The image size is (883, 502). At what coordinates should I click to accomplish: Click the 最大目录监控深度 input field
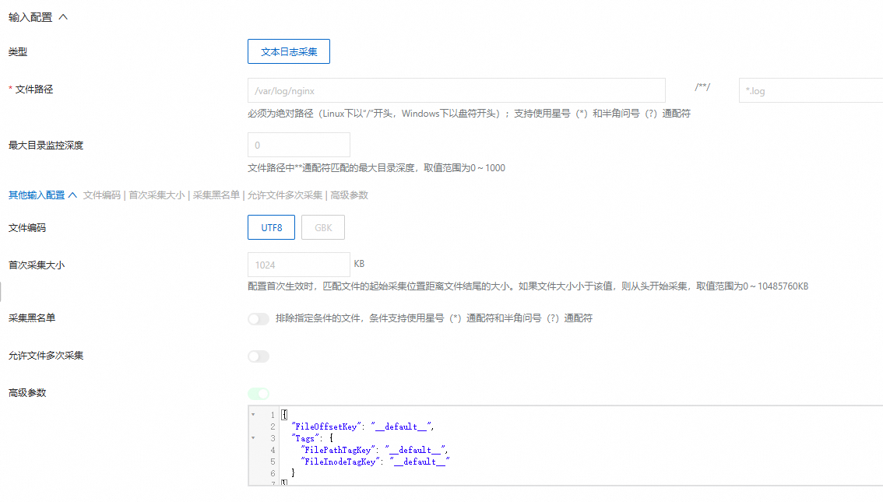coord(298,145)
